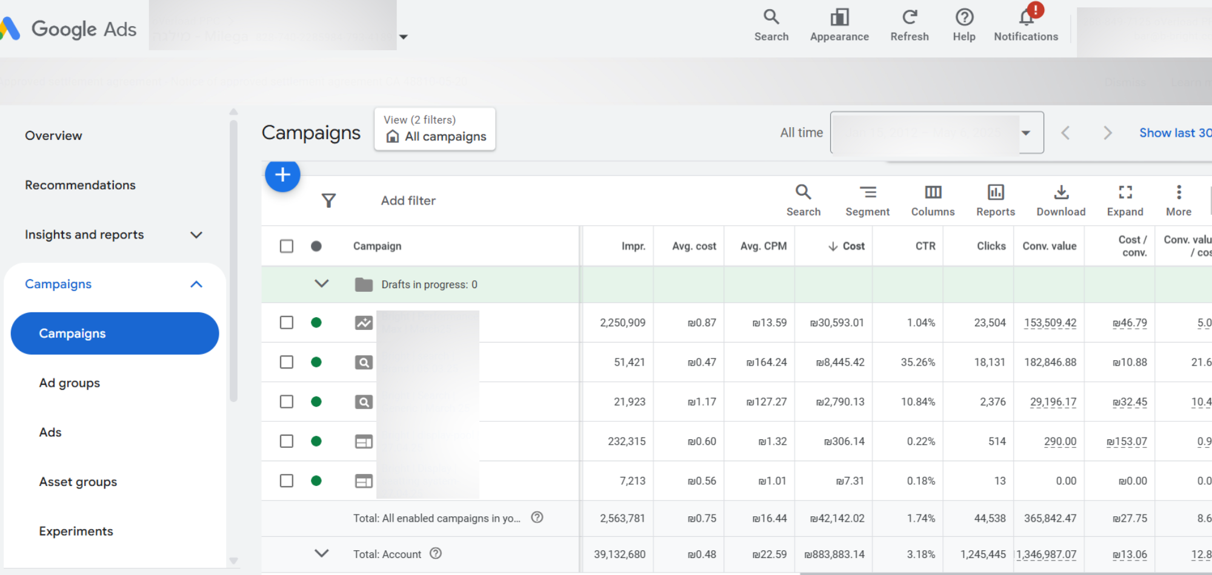
Task: Open Experiments in the sidebar
Action: [76, 531]
